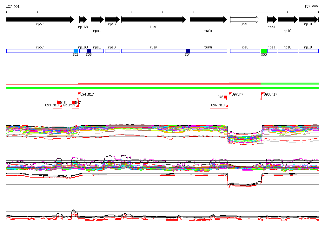Select the rplD gene arrow
The height and width of the screenshot is (226, 325).
point(308,20)
